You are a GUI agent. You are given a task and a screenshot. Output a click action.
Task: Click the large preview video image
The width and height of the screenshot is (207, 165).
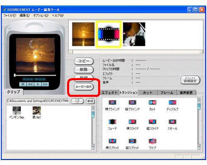36,55
